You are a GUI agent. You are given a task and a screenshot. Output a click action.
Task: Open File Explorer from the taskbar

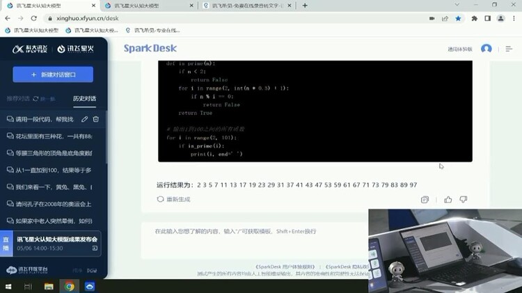pyautogui.click(x=49, y=286)
